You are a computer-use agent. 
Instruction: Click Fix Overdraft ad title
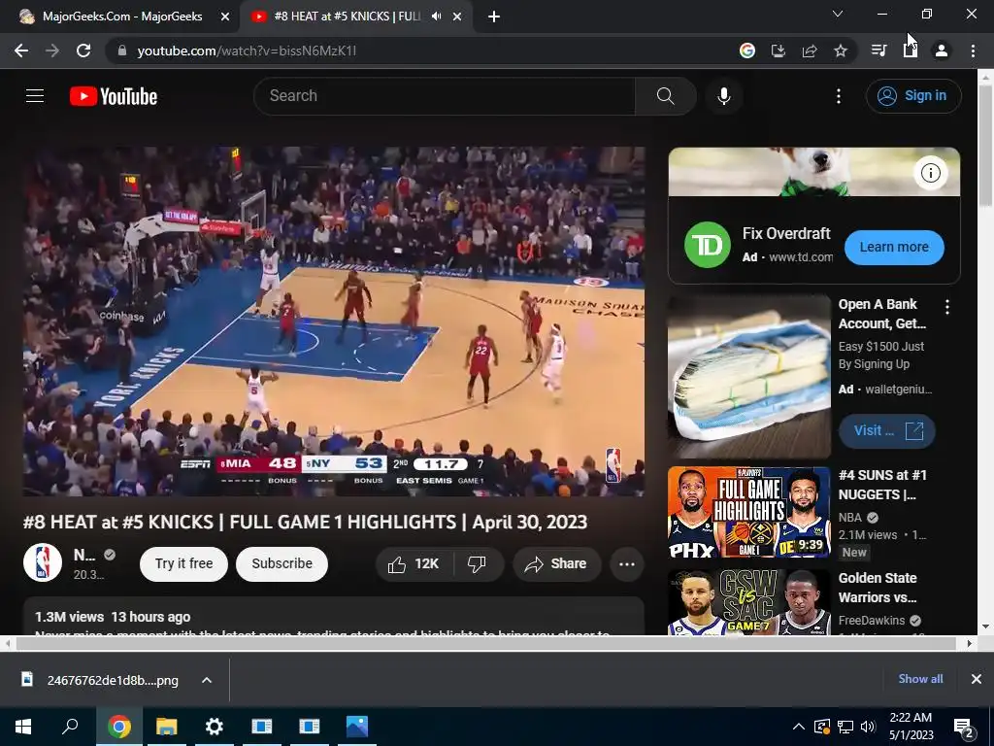(786, 233)
